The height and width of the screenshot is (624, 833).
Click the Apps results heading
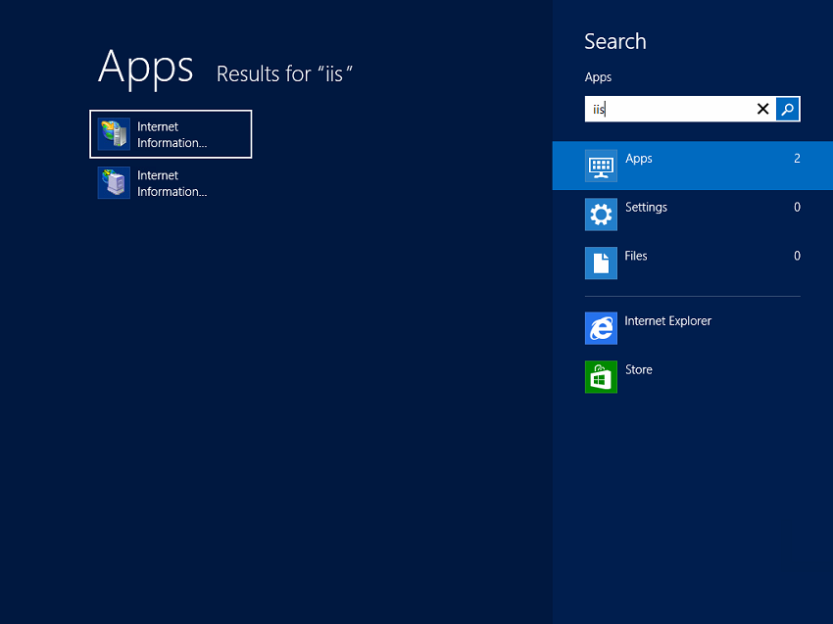(x=145, y=68)
